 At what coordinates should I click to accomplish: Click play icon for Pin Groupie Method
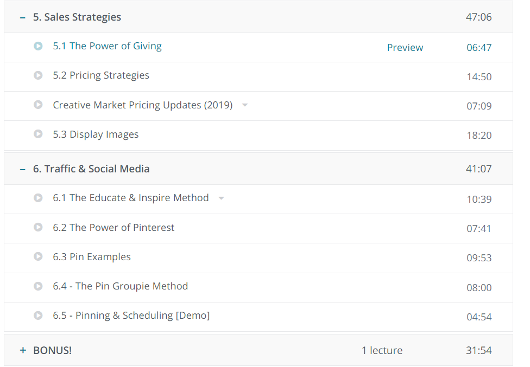click(x=38, y=286)
